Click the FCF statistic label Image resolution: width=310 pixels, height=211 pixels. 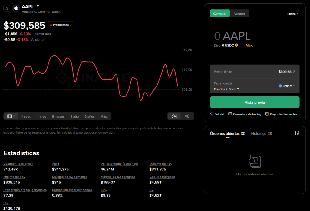click(6, 203)
